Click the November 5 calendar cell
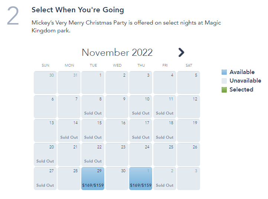 click(x=189, y=83)
